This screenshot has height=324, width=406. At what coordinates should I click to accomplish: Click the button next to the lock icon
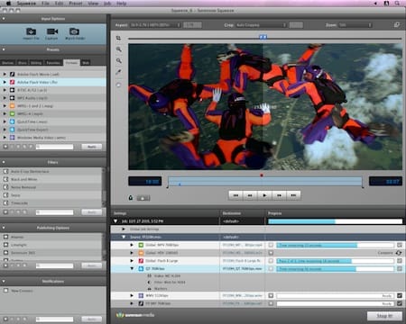pyautogui.click(x=143, y=198)
